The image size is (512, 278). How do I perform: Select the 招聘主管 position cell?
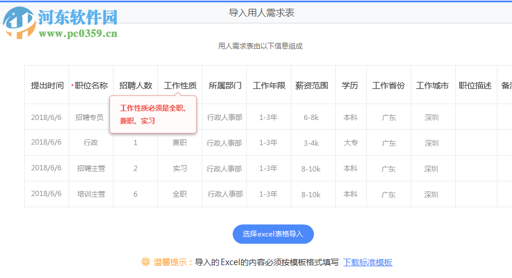pos(91,168)
